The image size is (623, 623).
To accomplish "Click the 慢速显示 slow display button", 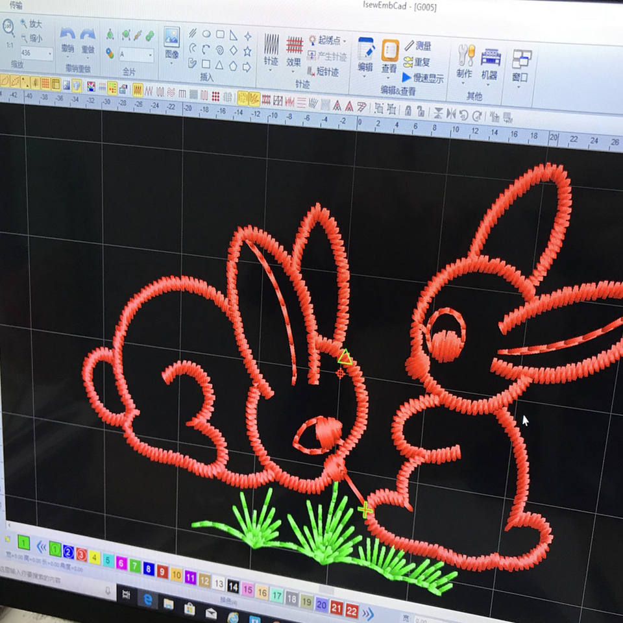I will tap(422, 77).
